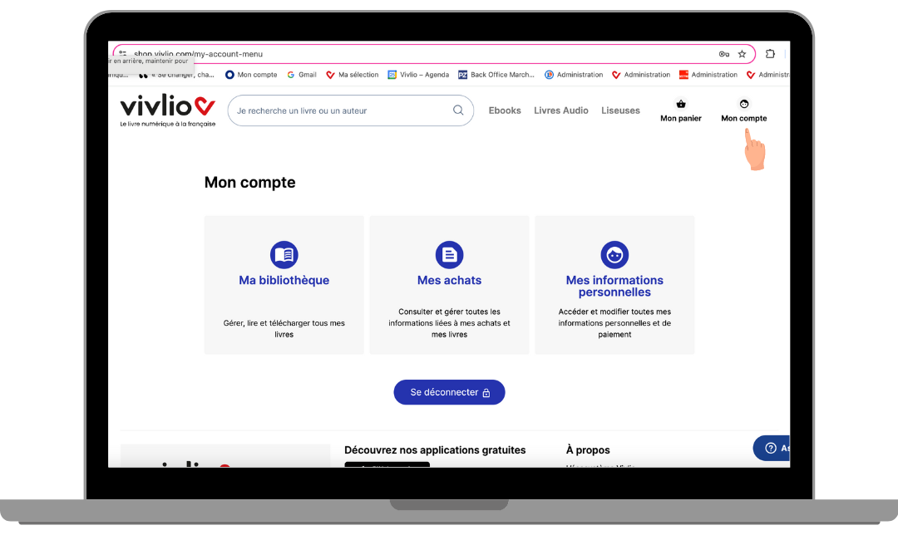Click the 'Consulter et gérer toutes les informations' description
898x540 pixels.
pyautogui.click(x=450, y=322)
